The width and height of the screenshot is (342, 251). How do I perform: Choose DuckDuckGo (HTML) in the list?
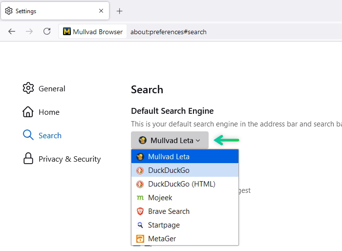185,184
